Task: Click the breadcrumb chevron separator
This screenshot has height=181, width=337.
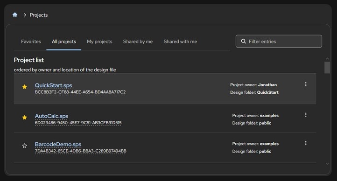Action: pyautogui.click(x=25, y=15)
